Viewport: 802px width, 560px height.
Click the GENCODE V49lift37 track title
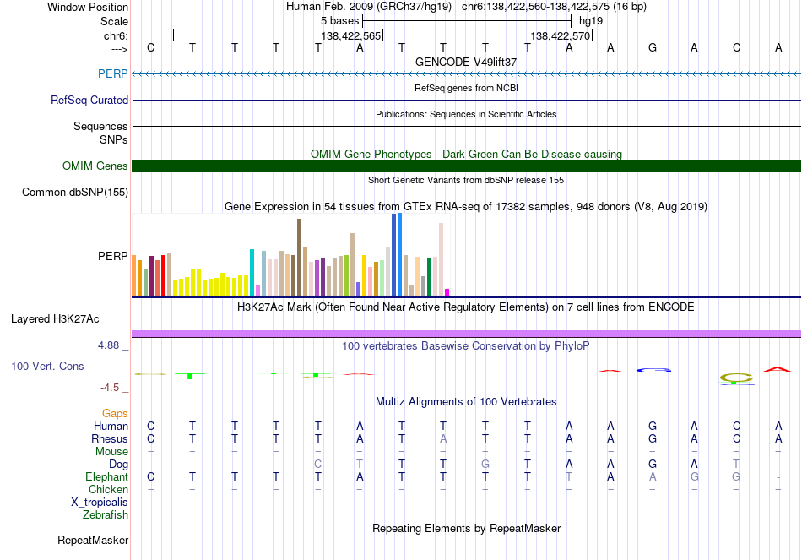coord(466,62)
